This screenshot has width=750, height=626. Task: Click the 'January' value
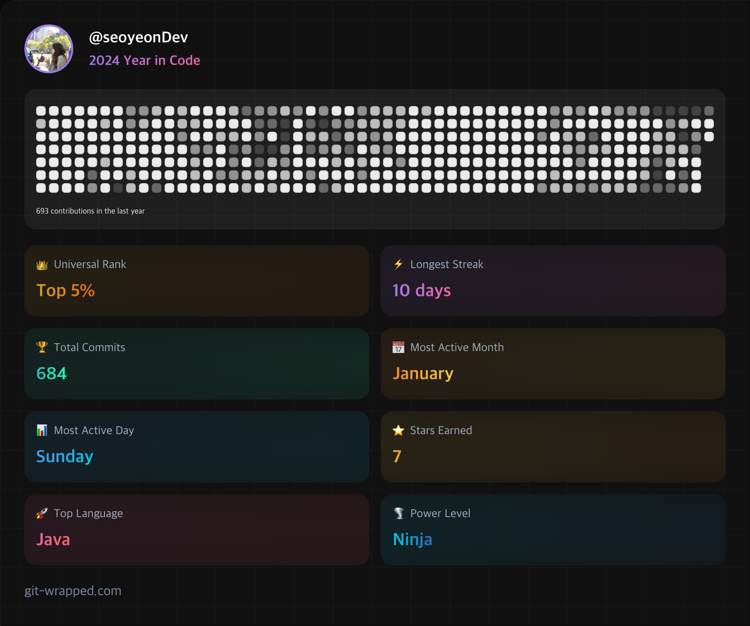click(423, 374)
